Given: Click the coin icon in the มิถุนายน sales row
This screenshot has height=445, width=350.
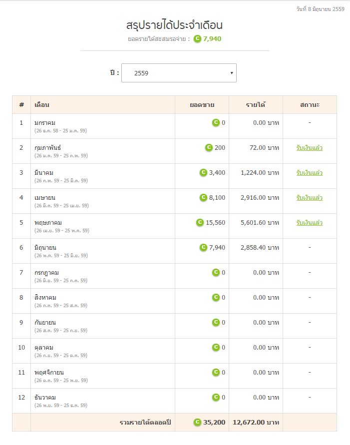Looking at the screenshot, I should coord(203,248).
